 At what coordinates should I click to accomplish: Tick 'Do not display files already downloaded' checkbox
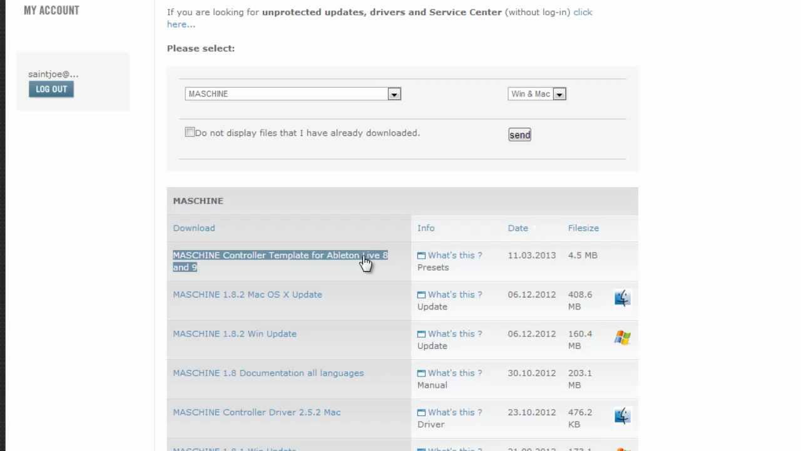(190, 132)
